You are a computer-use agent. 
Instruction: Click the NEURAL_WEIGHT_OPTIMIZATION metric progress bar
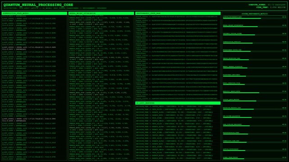[255, 27]
